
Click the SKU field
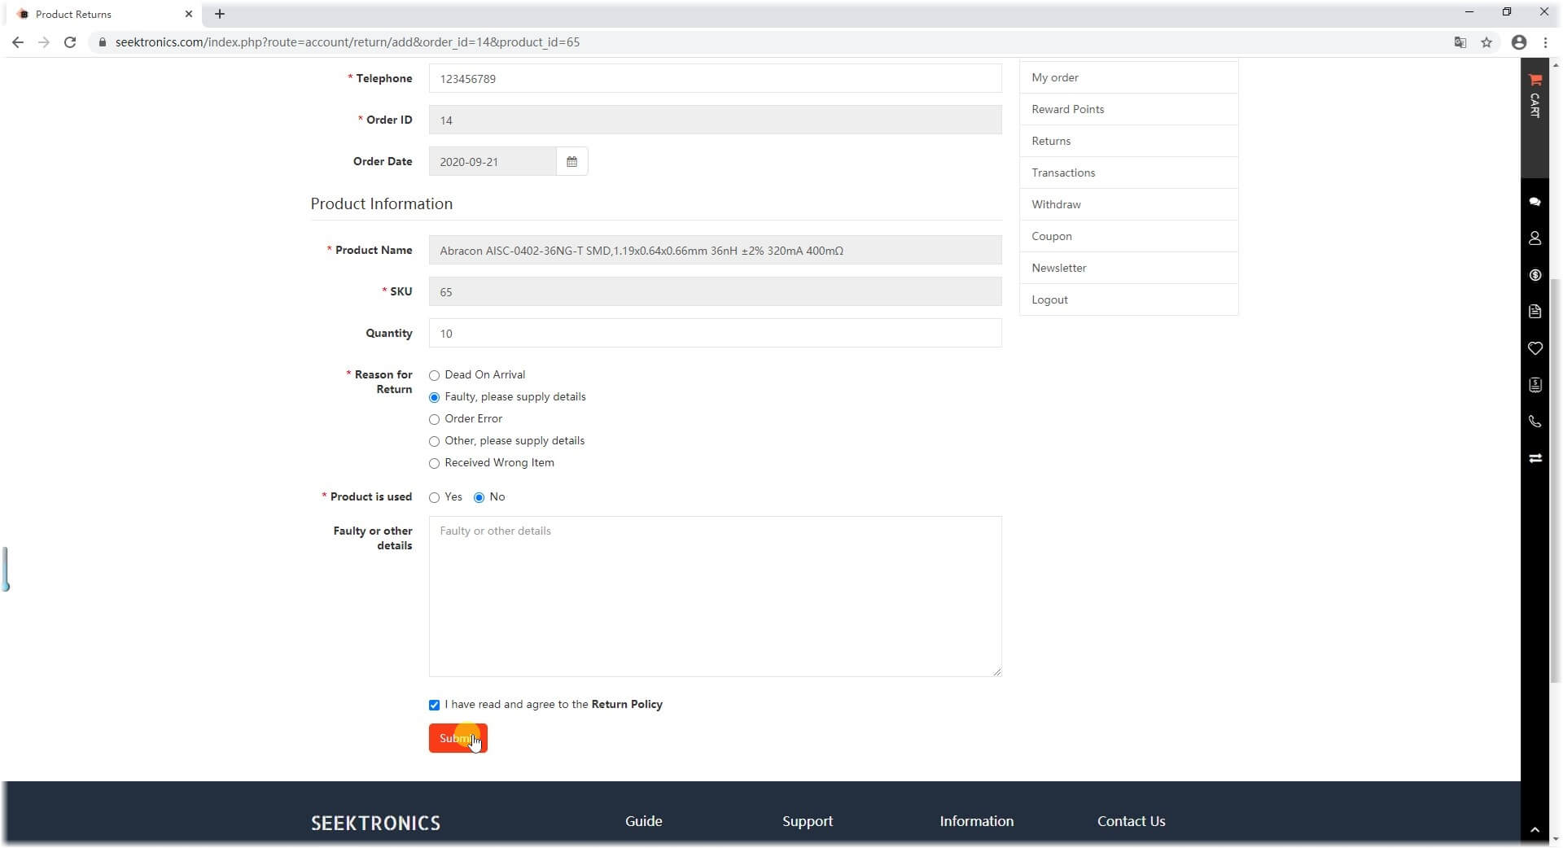tap(715, 291)
